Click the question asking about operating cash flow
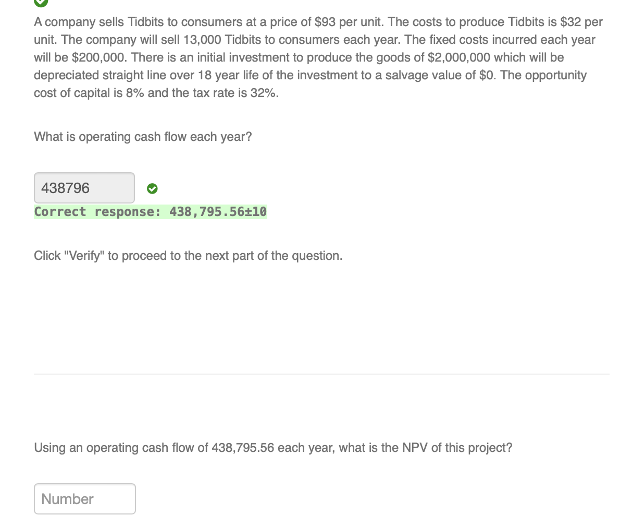The width and height of the screenshot is (620, 527). [x=142, y=137]
